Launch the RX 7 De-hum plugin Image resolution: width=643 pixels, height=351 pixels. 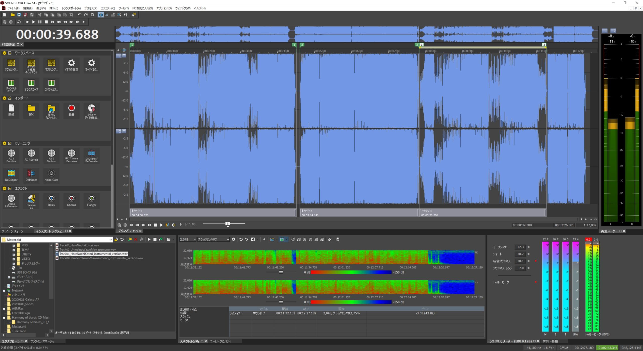click(51, 155)
